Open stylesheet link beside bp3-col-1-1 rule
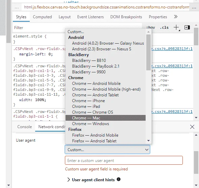199x188 pixels. pyautogui.click(x=172, y=112)
